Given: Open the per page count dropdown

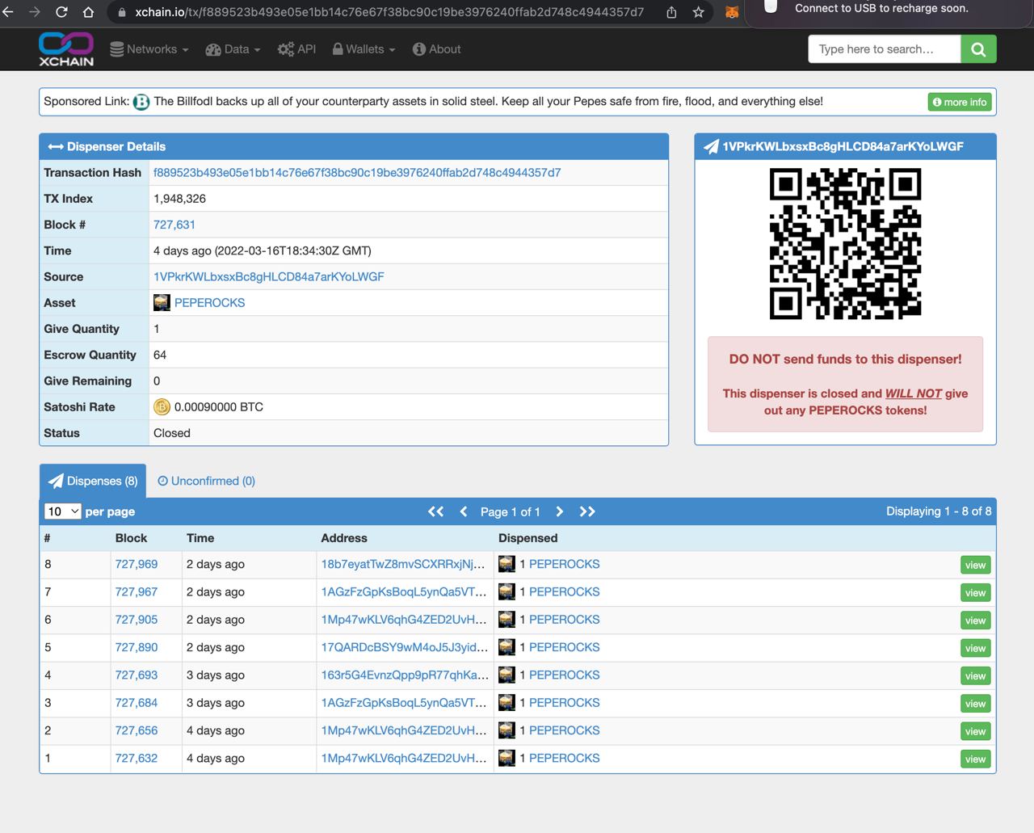Looking at the screenshot, I should coord(63,511).
